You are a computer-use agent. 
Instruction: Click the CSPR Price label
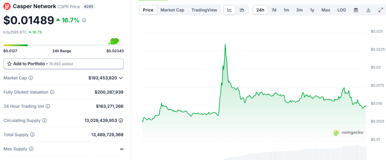[x=69, y=7]
